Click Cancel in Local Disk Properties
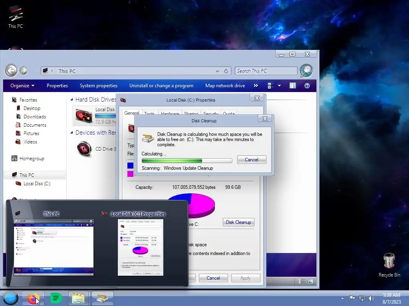 pyautogui.click(x=213, y=278)
